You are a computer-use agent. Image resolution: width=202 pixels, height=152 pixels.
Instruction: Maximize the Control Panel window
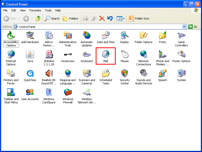[x=192, y=4]
